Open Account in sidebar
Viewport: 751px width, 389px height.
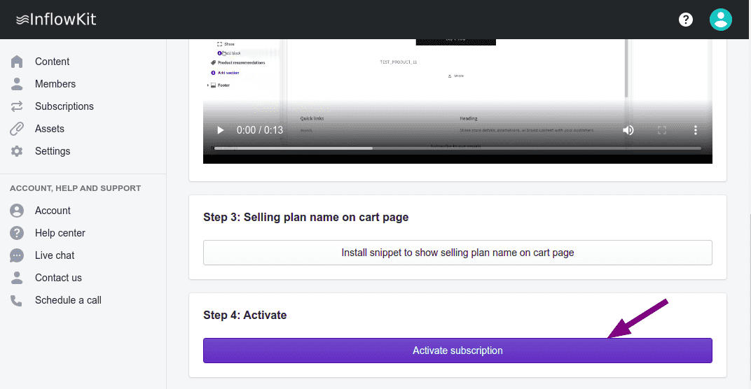(53, 211)
